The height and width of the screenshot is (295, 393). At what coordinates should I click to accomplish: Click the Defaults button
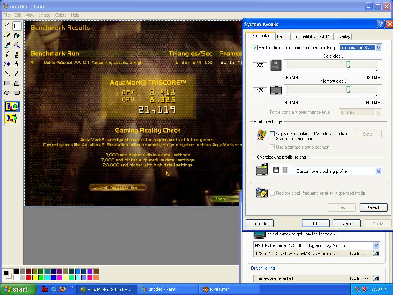click(x=373, y=207)
